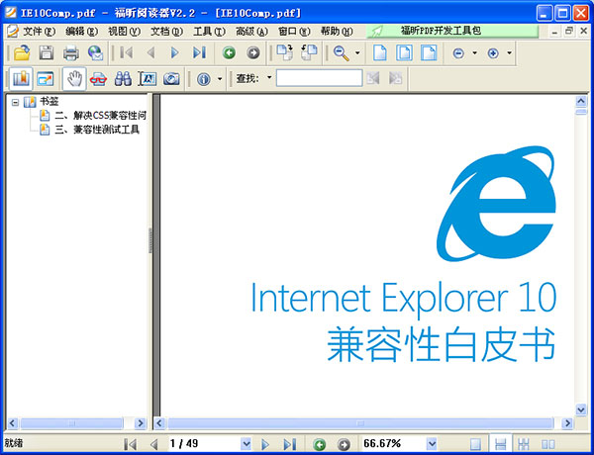Viewport: 594px width, 455px height.
Task: Click green previous view button in top toolbar
Action: click(229, 52)
